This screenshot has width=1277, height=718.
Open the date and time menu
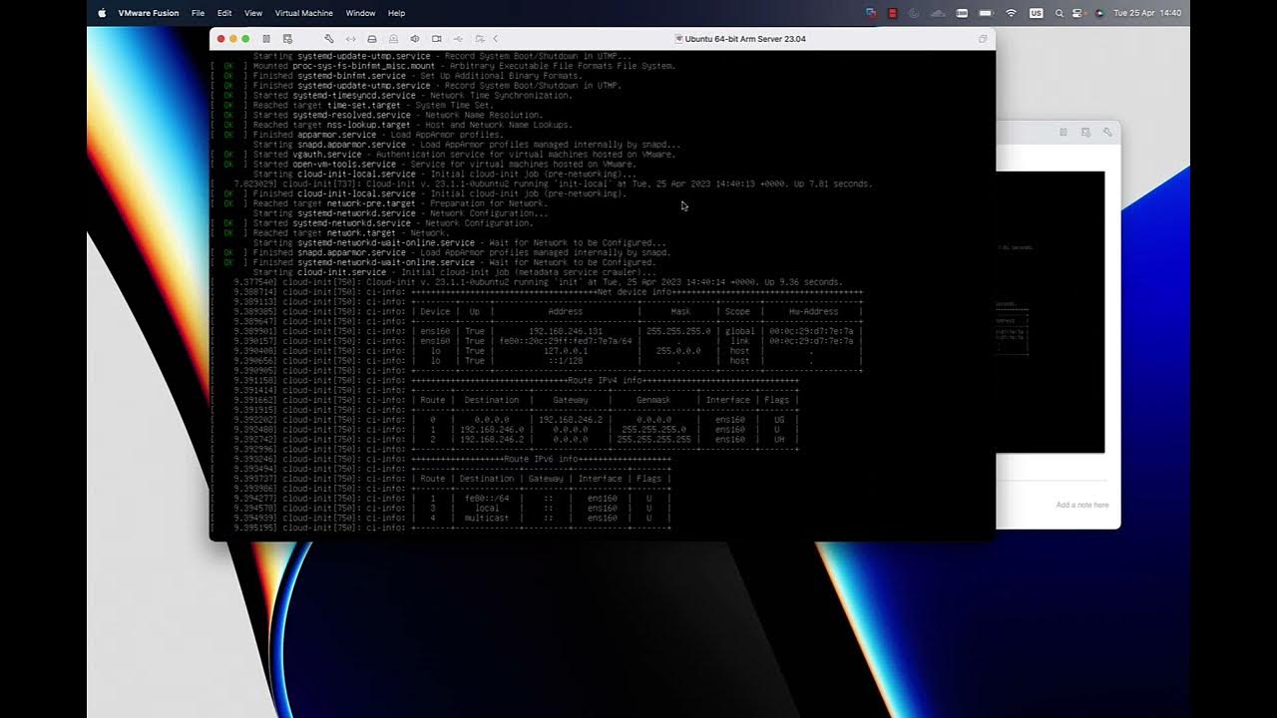coord(1147,13)
